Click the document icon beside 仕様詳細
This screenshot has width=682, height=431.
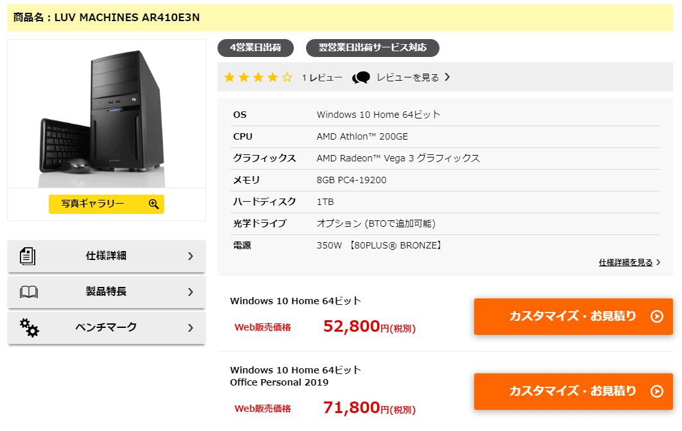coord(28,256)
